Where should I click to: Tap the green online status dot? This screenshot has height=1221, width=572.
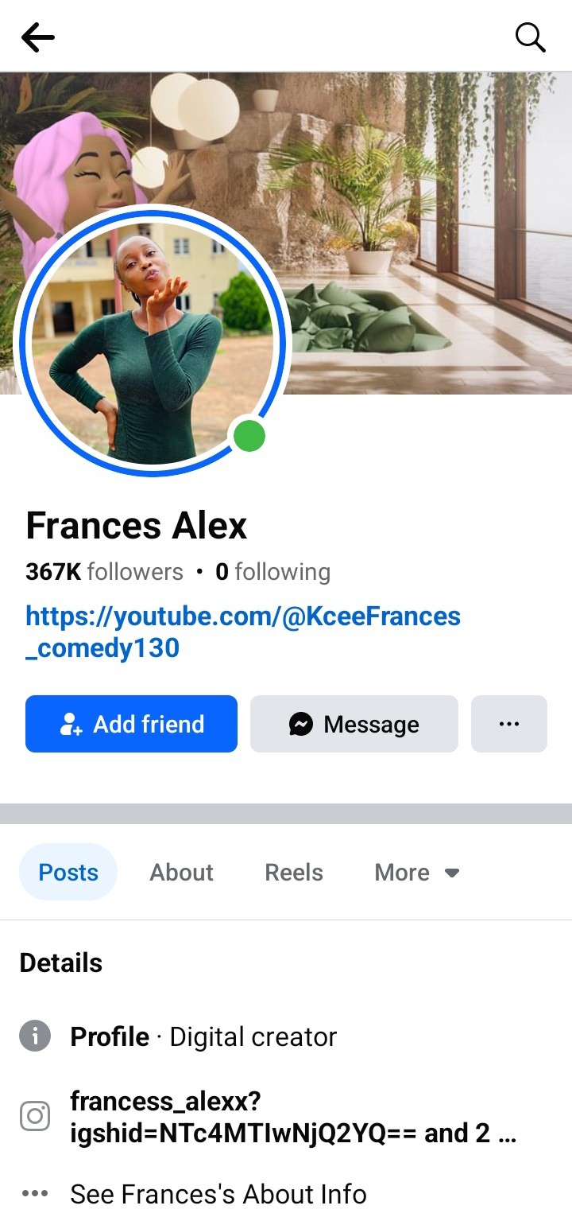[249, 437]
